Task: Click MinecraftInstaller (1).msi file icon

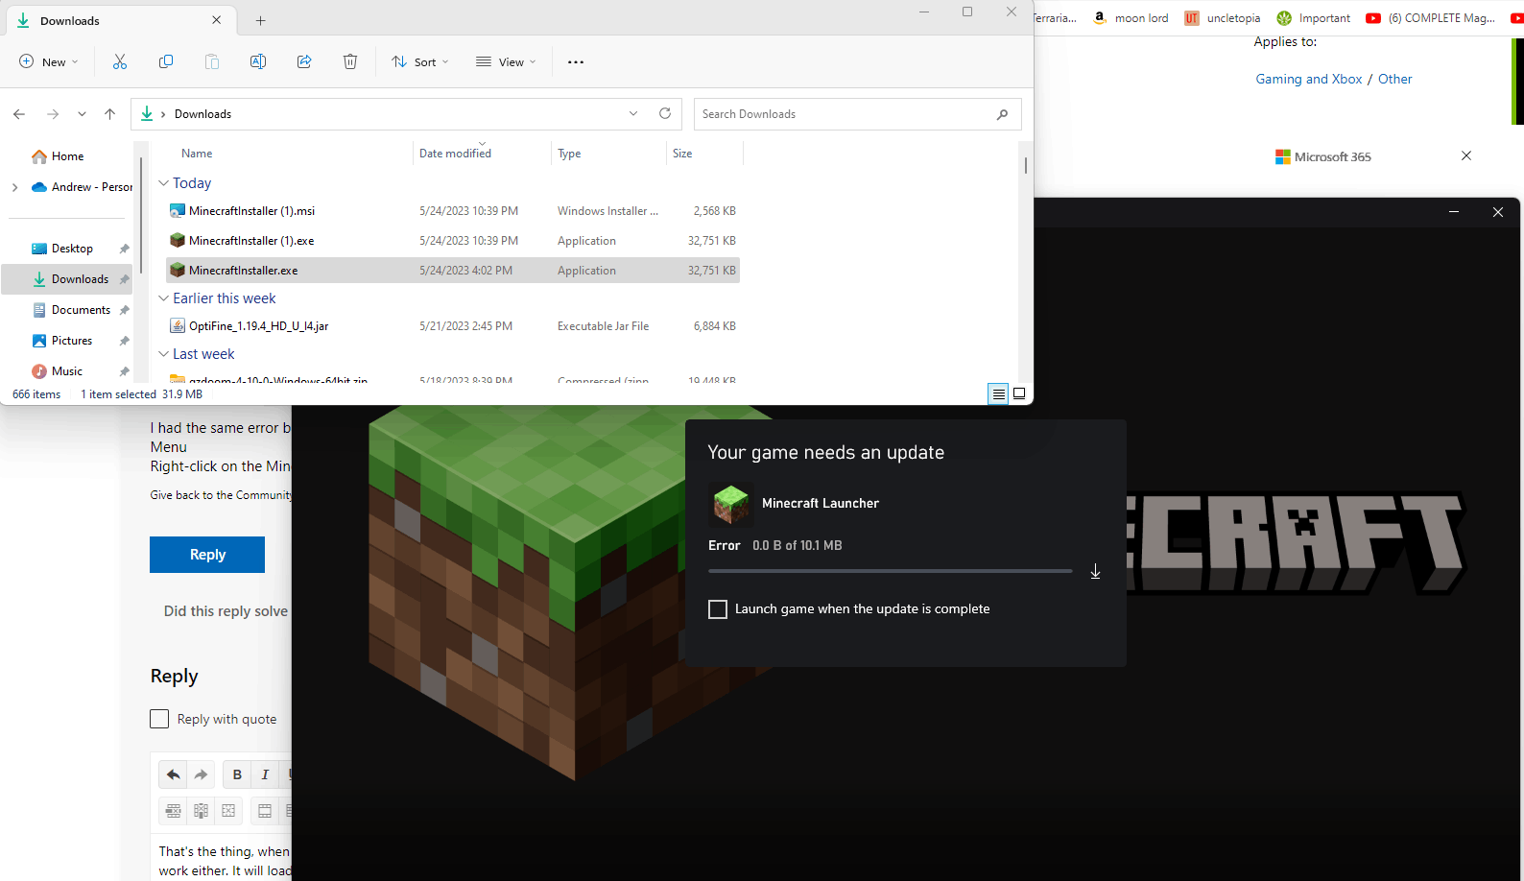Action: (x=178, y=210)
